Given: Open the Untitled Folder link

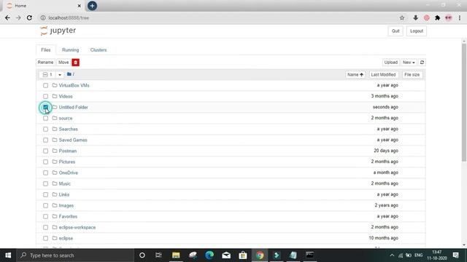Looking at the screenshot, I should (x=73, y=107).
